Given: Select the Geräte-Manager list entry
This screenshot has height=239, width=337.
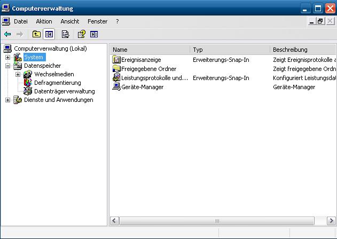Looking at the screenshot, I should coord(142,87).
